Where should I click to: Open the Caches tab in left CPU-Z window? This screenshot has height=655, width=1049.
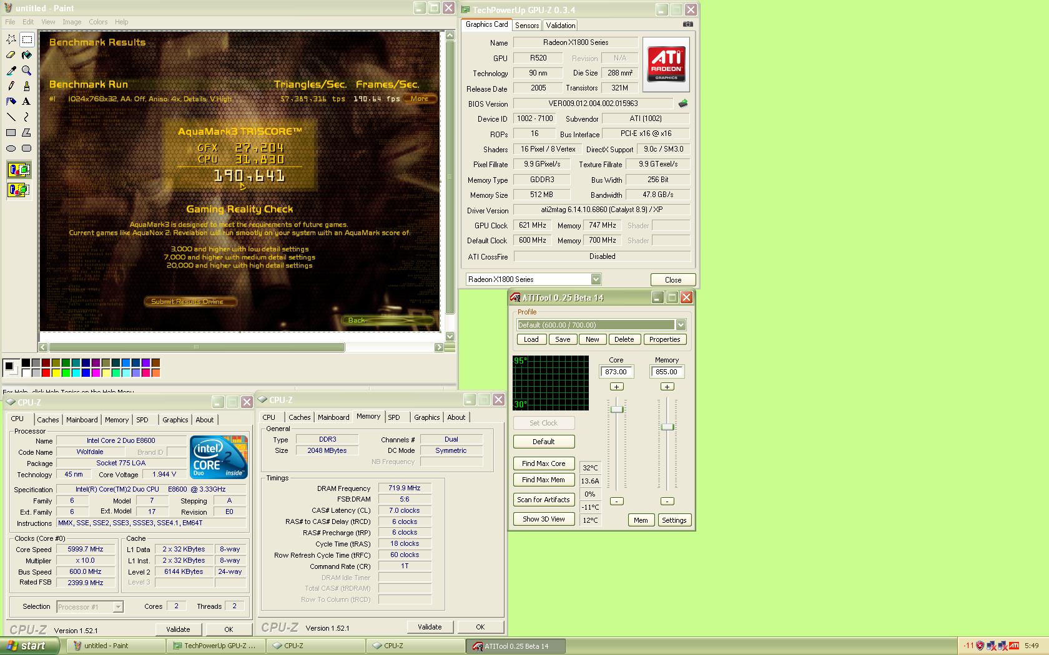pos(48,420)
